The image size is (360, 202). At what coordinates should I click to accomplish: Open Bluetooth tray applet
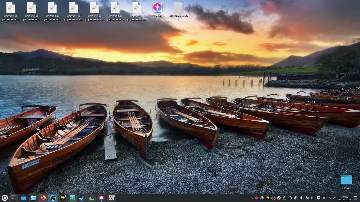[330, 198]
